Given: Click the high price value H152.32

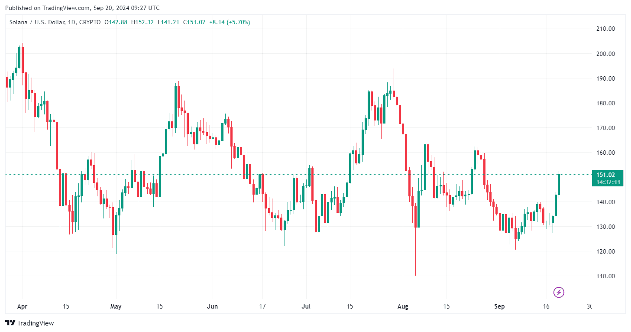Looking at the screenshot, I should [142, 22].
